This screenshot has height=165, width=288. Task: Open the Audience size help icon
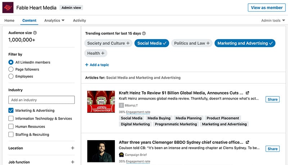click(x=35, y=33)
